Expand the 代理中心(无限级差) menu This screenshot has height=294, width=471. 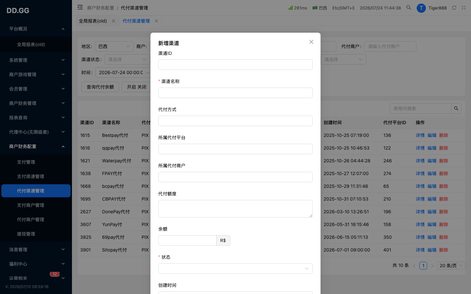pyautogui.click(x=36, y=132)
